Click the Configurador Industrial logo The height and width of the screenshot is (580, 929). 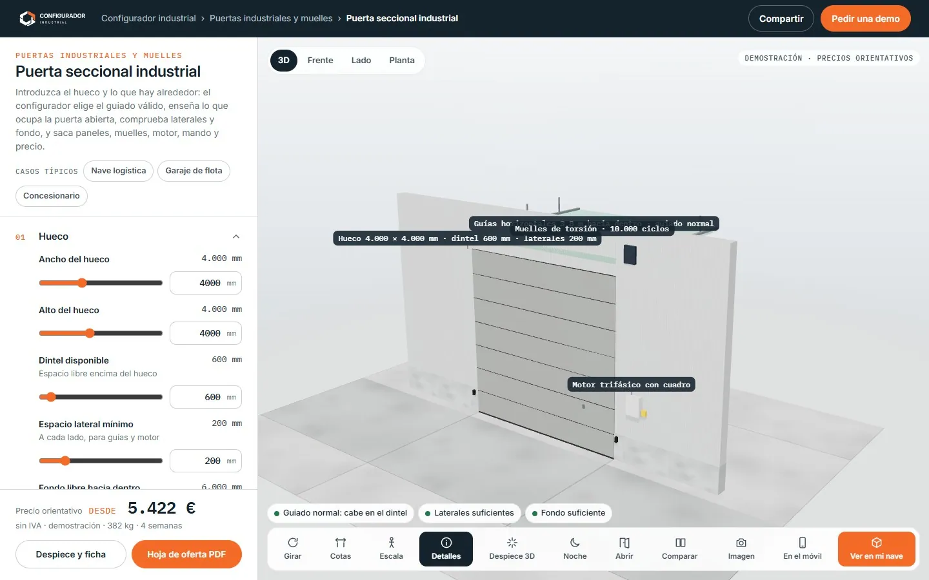[52, 18]
